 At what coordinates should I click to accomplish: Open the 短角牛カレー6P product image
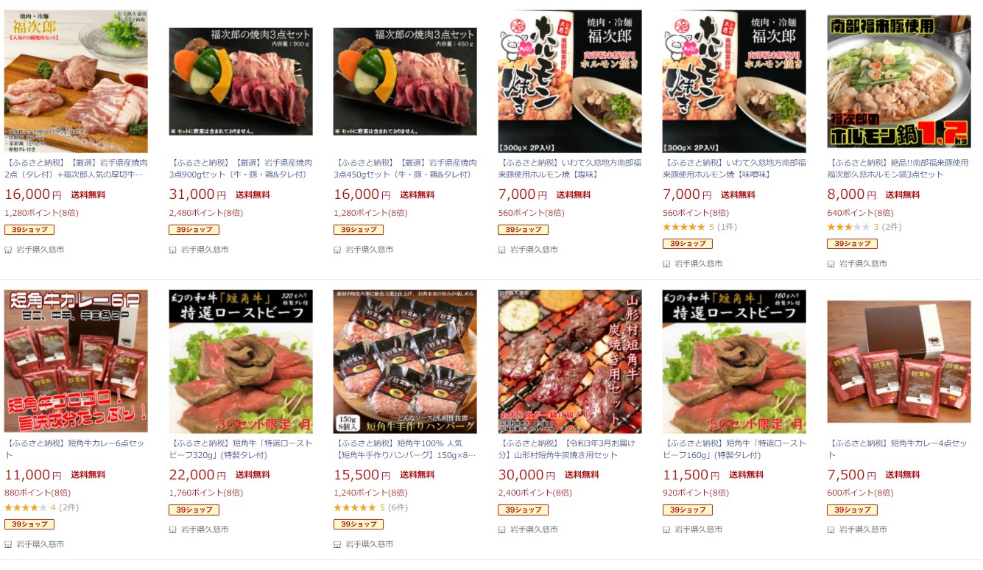pos(76,361)
